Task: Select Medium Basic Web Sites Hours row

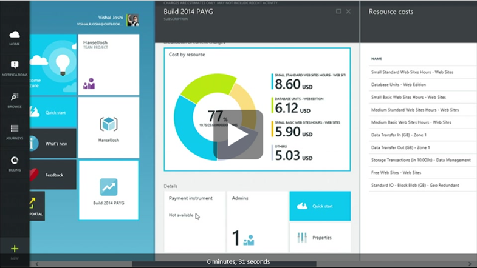Action: coord(423,122)
